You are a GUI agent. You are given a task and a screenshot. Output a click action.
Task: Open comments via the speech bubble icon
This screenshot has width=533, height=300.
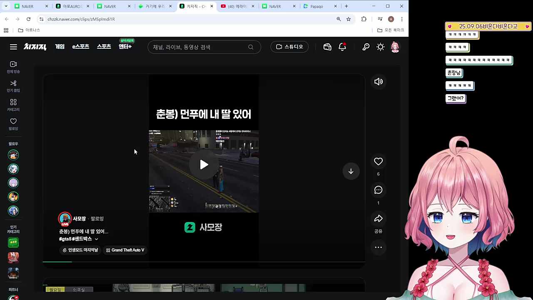[x=378, y=190]
